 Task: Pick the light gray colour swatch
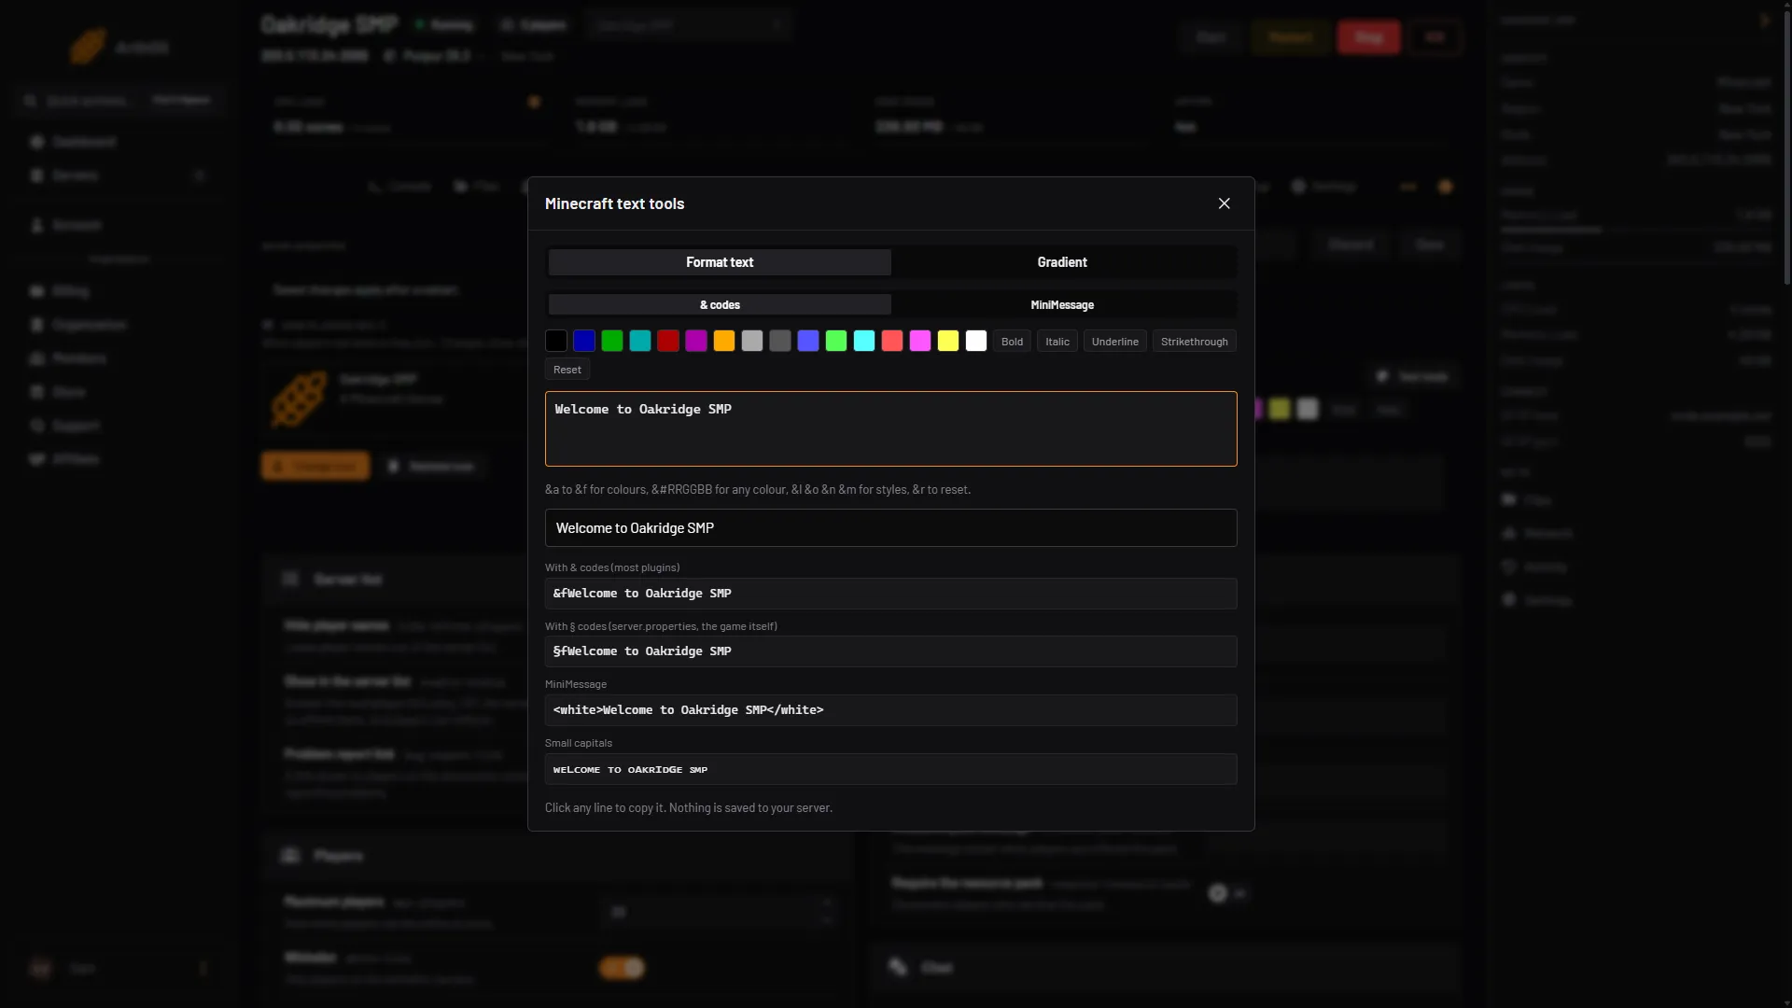click(752, 342)
